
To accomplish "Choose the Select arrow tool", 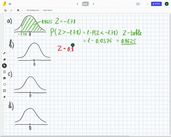I will coord(4,66).
